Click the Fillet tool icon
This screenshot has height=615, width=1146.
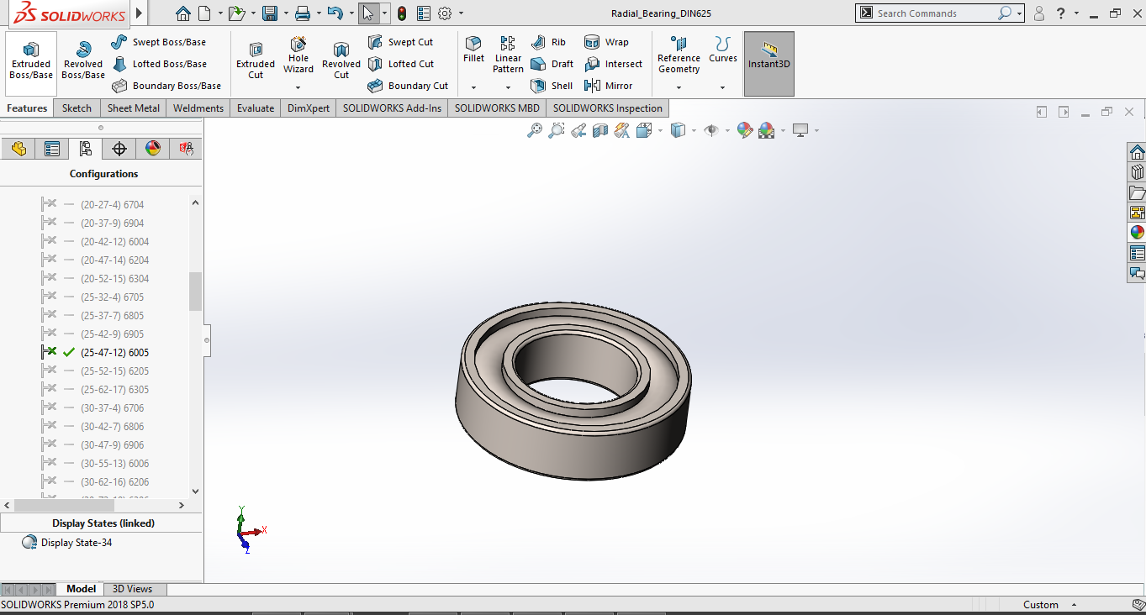point(473,44)
